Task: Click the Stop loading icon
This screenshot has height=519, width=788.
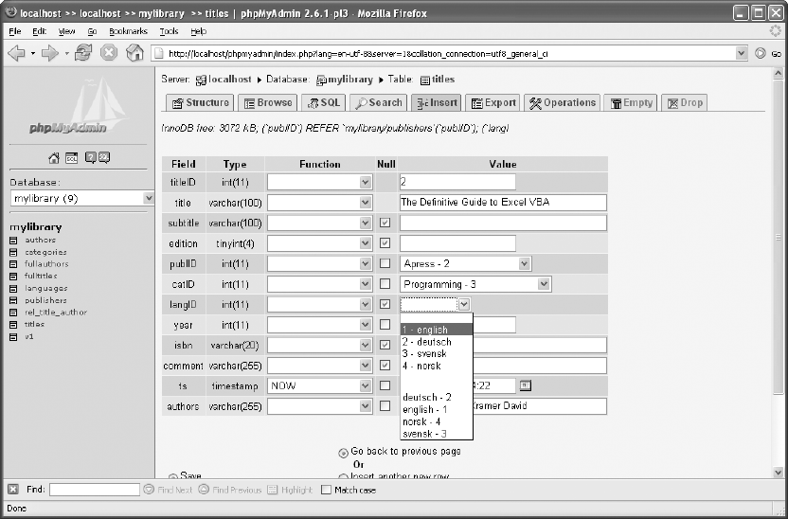Action: click(x=109, y=53)
